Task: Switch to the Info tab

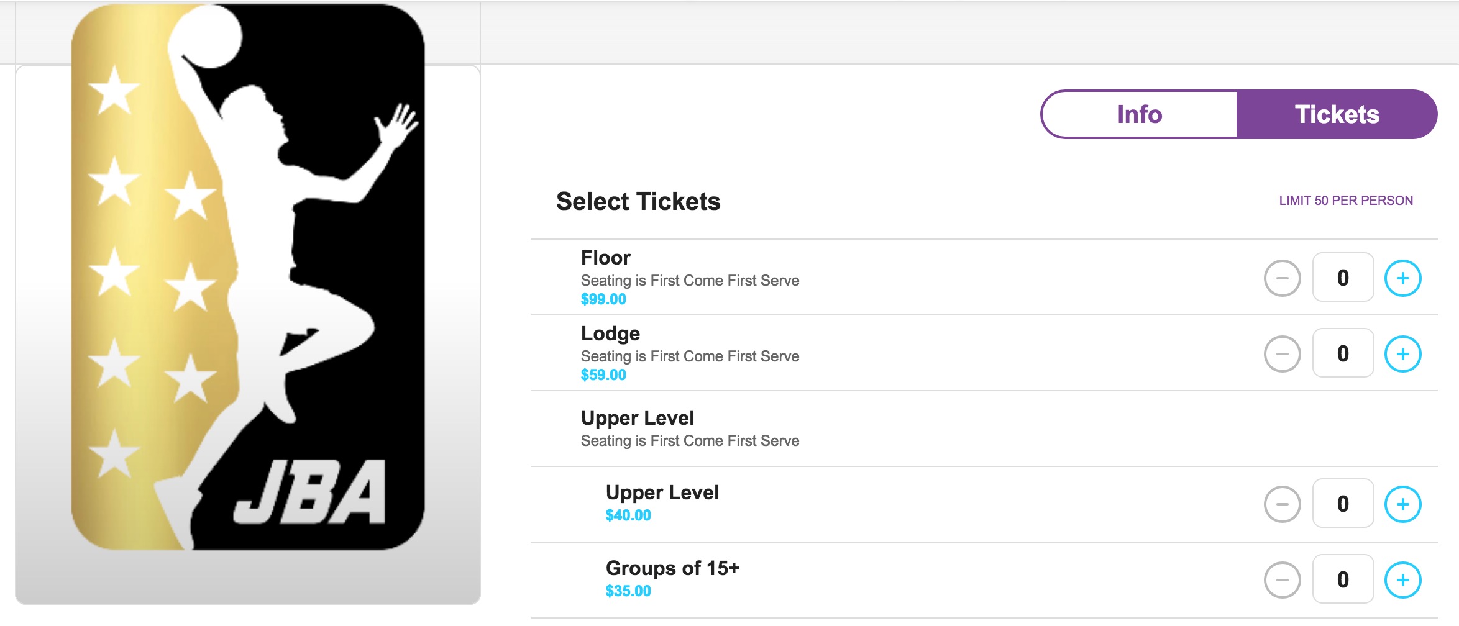Action: (1139, 114)
